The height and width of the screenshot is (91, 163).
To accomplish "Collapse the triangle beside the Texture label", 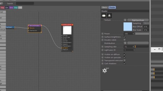I will click(x=102, y=20).
